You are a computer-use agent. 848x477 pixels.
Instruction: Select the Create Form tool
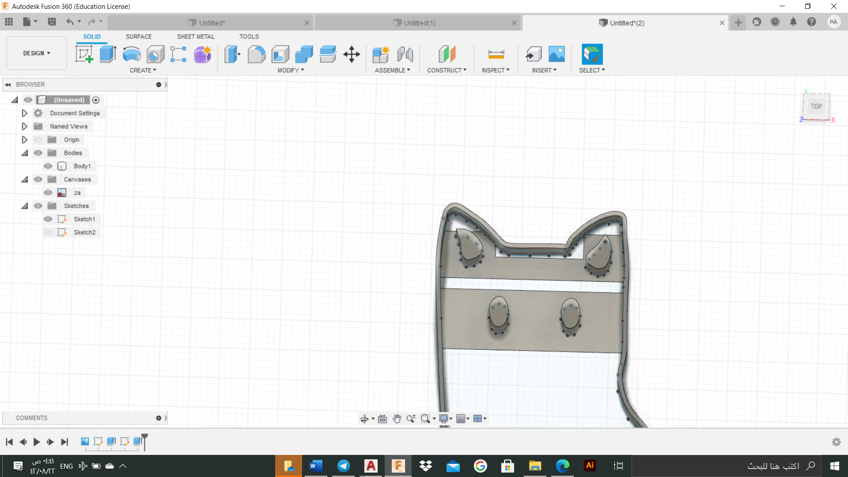(203, 54)
